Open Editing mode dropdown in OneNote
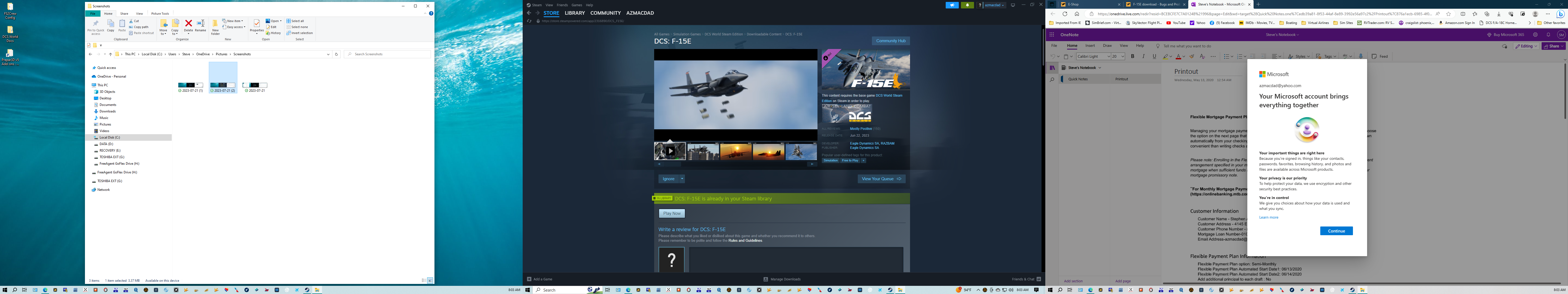The height and width of the screenshot is (294, 1568). click(x=1527, y=46)
